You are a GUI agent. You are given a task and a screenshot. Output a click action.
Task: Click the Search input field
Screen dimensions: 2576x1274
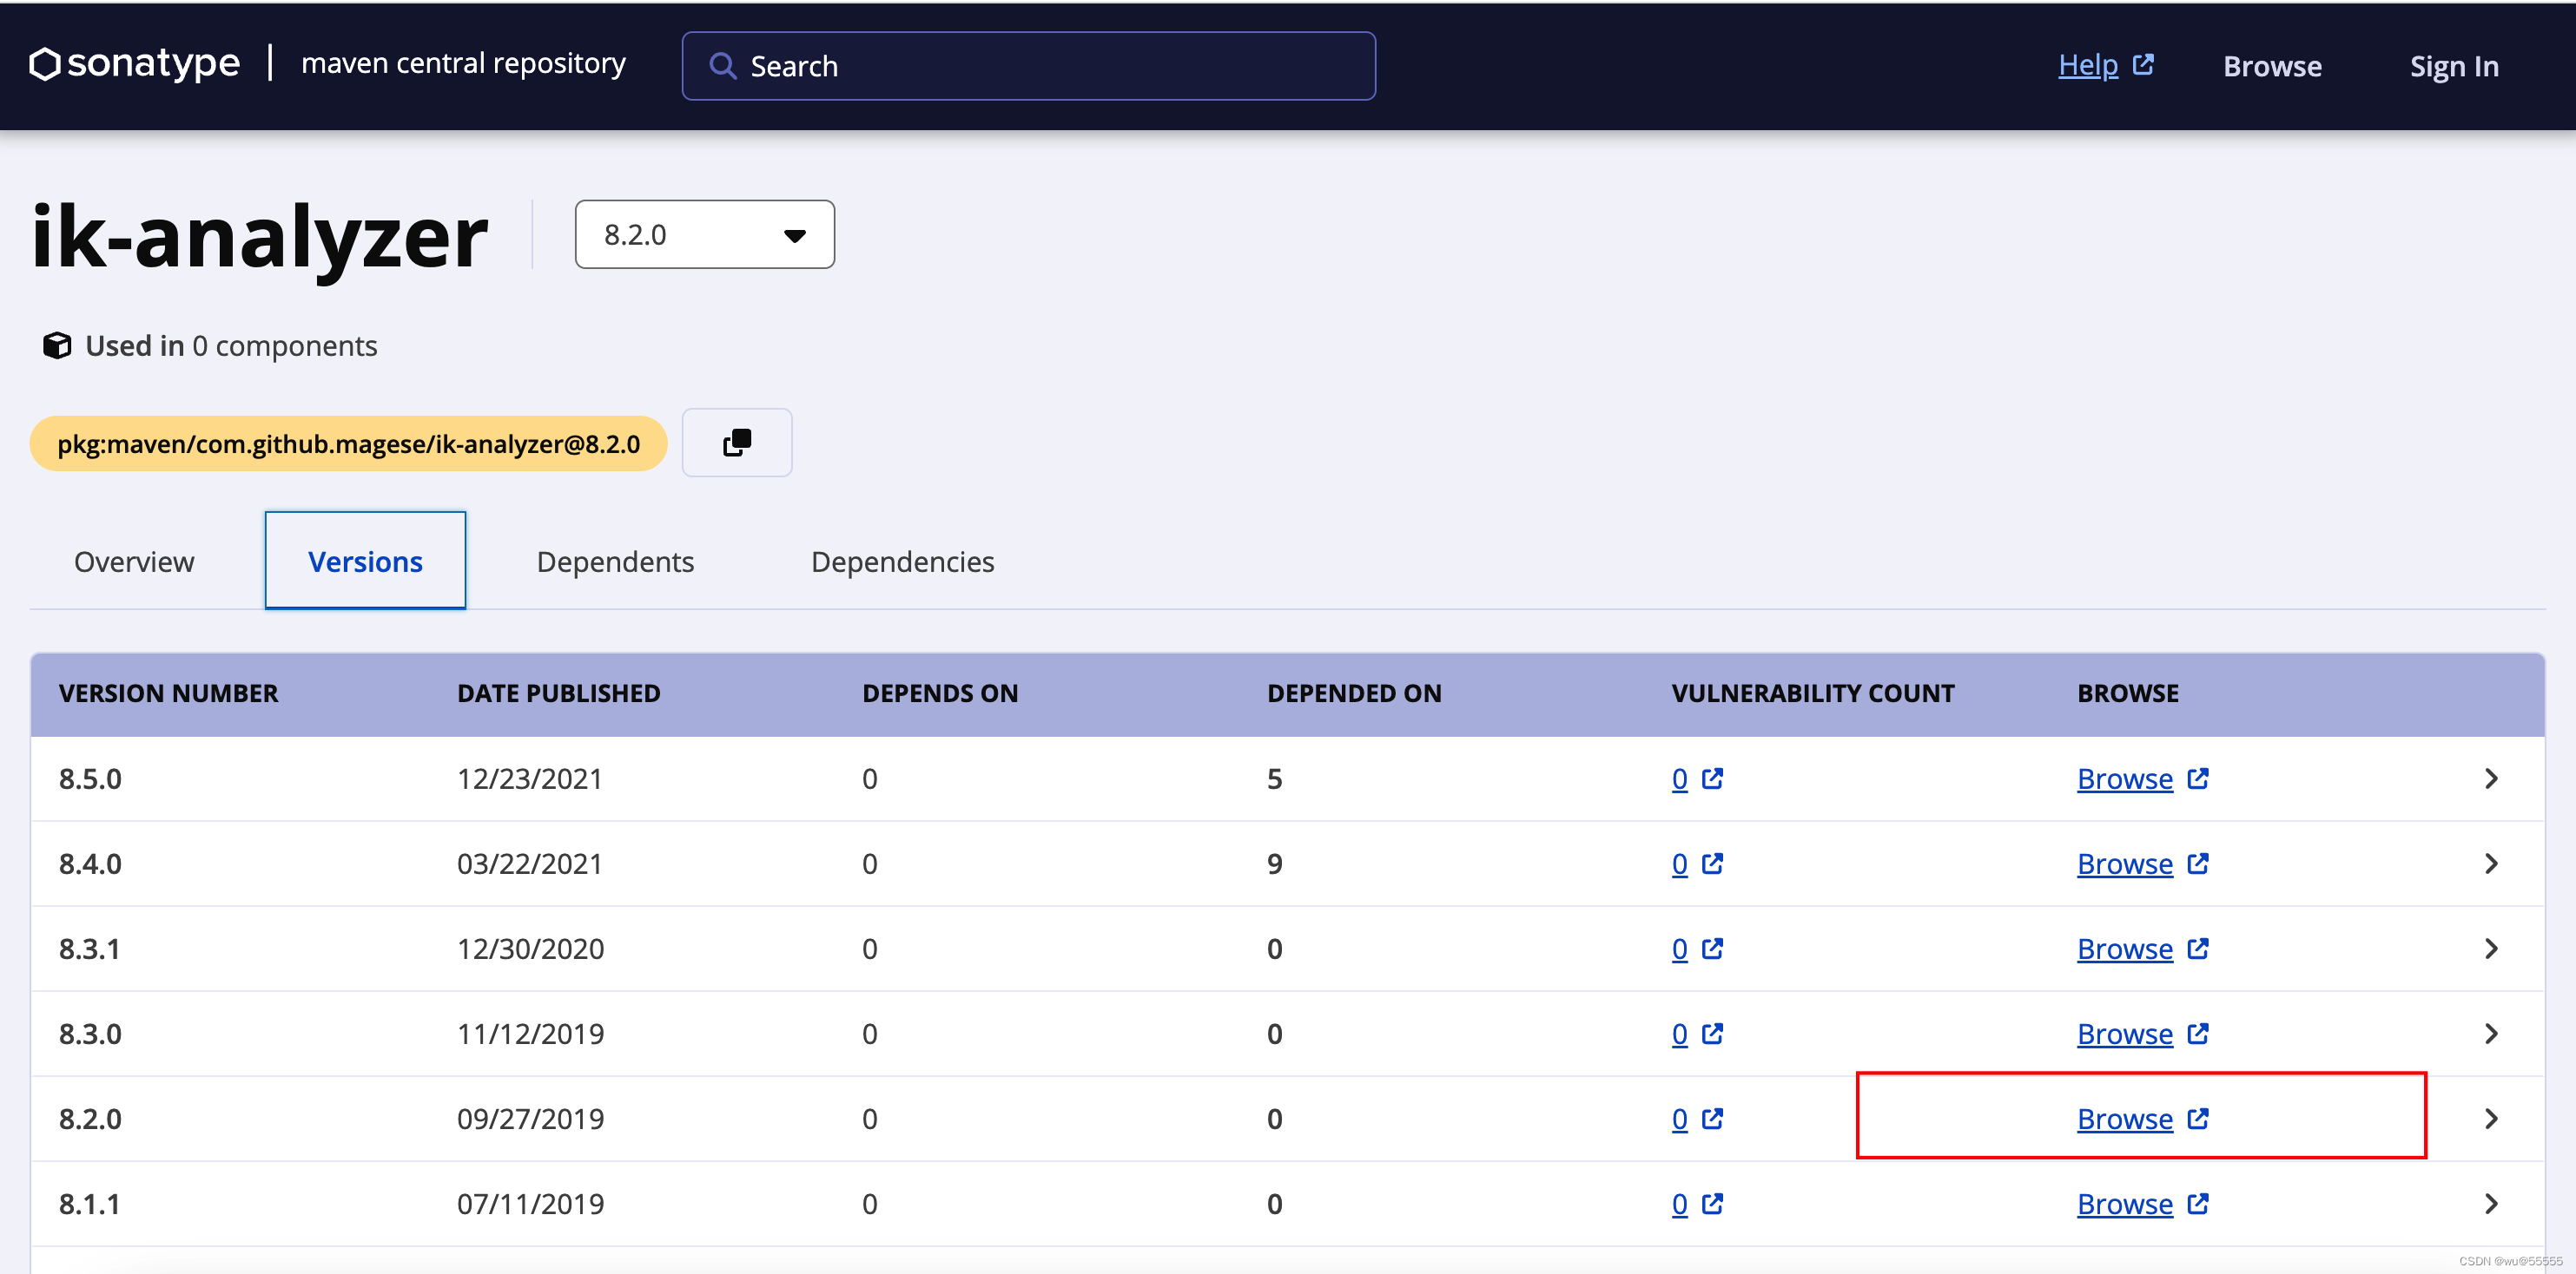1028,66
